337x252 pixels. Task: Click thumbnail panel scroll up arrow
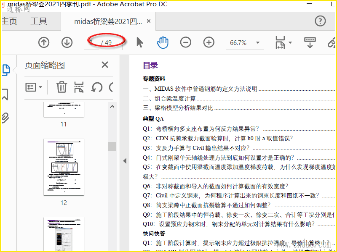[x=112, y=107]
